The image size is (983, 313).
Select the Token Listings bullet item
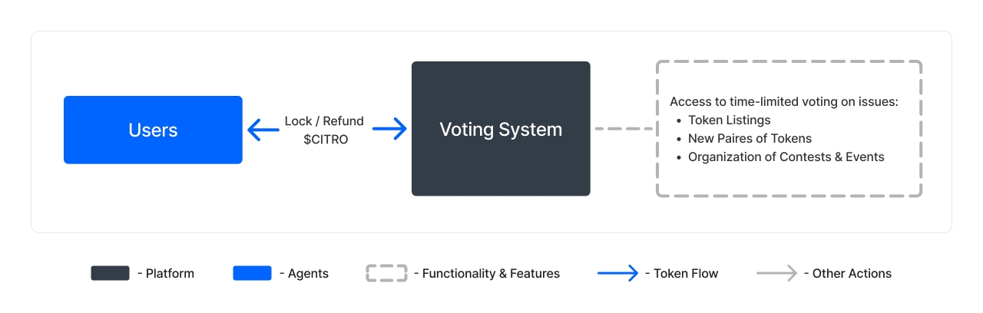729,120
